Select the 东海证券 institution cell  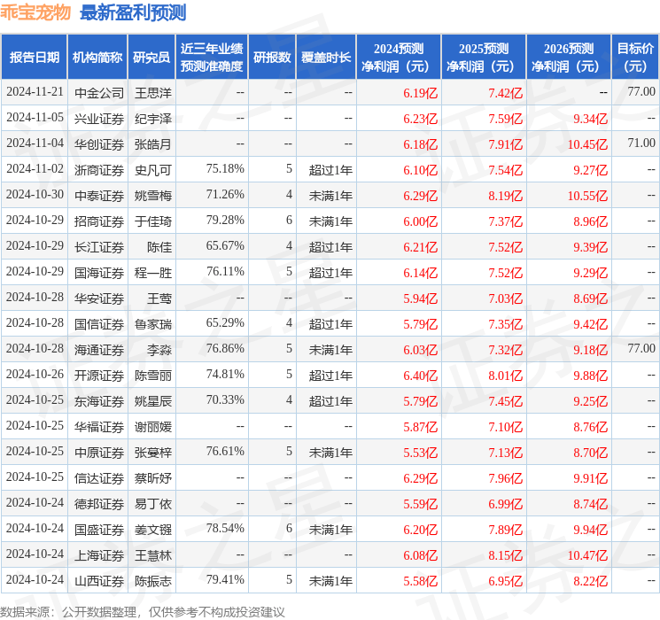[x=99, y=401]
